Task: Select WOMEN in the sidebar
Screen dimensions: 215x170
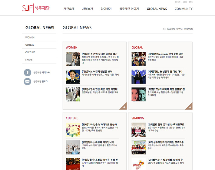Action: 30,38
